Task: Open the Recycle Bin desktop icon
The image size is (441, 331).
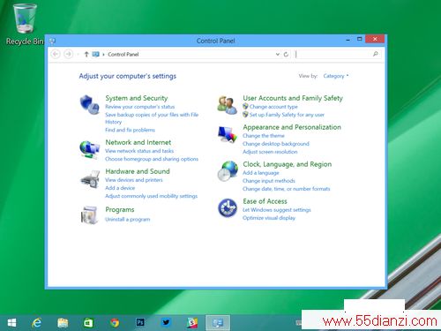Action: pyautogui.click(x=25, y=25)
